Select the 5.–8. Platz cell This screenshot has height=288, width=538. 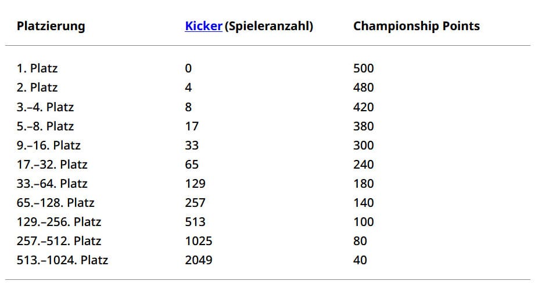[45, 126]
